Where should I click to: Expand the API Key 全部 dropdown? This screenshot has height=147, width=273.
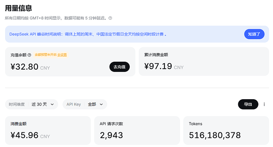85,104
